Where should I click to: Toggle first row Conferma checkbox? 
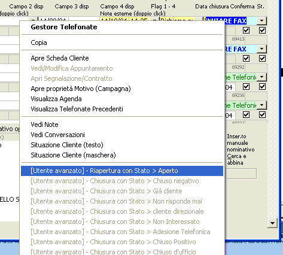click(x=246, y=31)
